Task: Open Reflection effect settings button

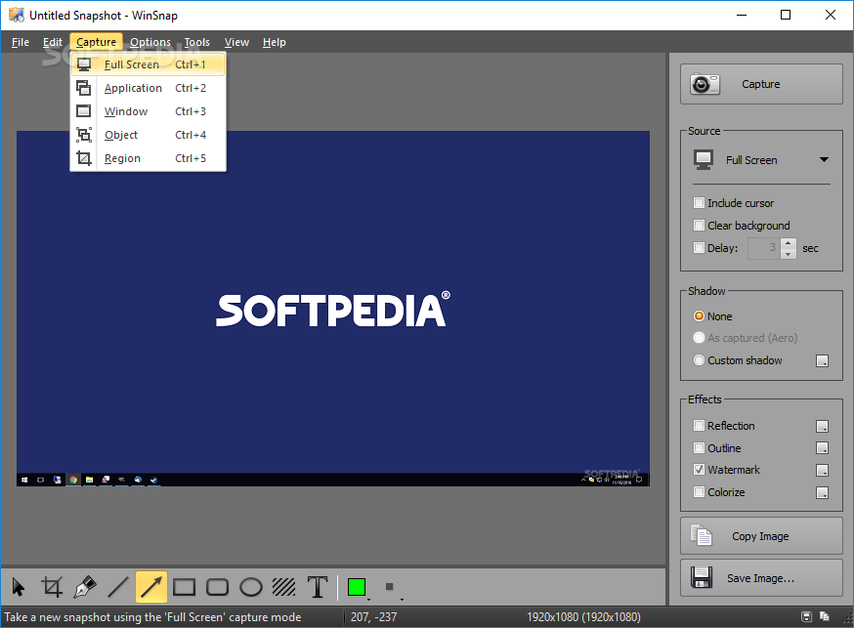Action: [823, 426]
